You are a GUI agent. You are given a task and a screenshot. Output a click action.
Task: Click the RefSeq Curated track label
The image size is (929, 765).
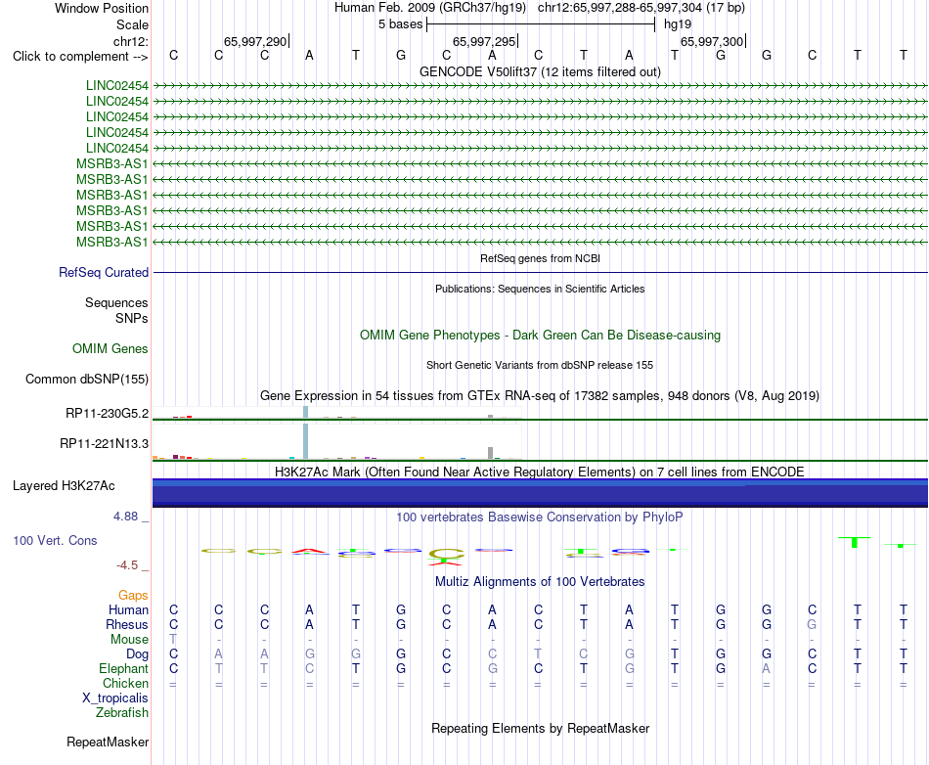click(x=104, y=273)
